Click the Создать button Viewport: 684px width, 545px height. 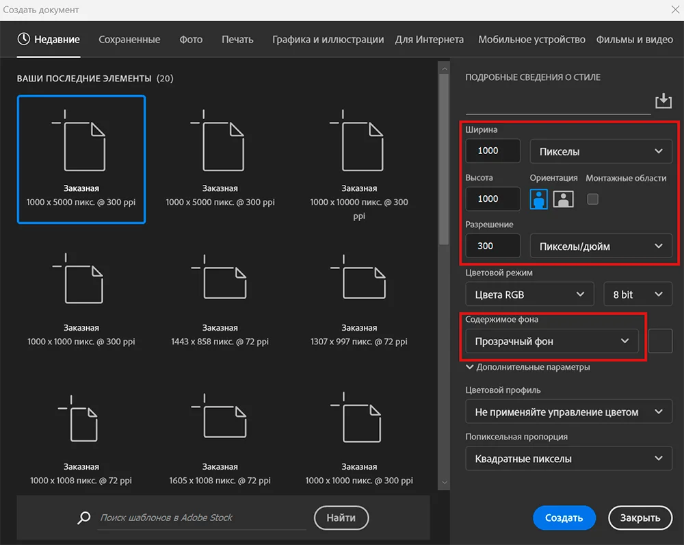click(564, 518)
